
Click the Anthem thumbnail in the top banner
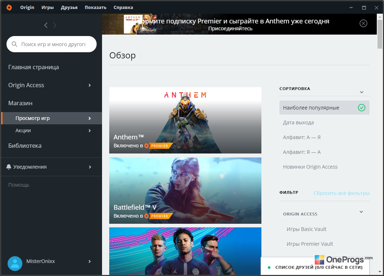[x=140, y=24]
